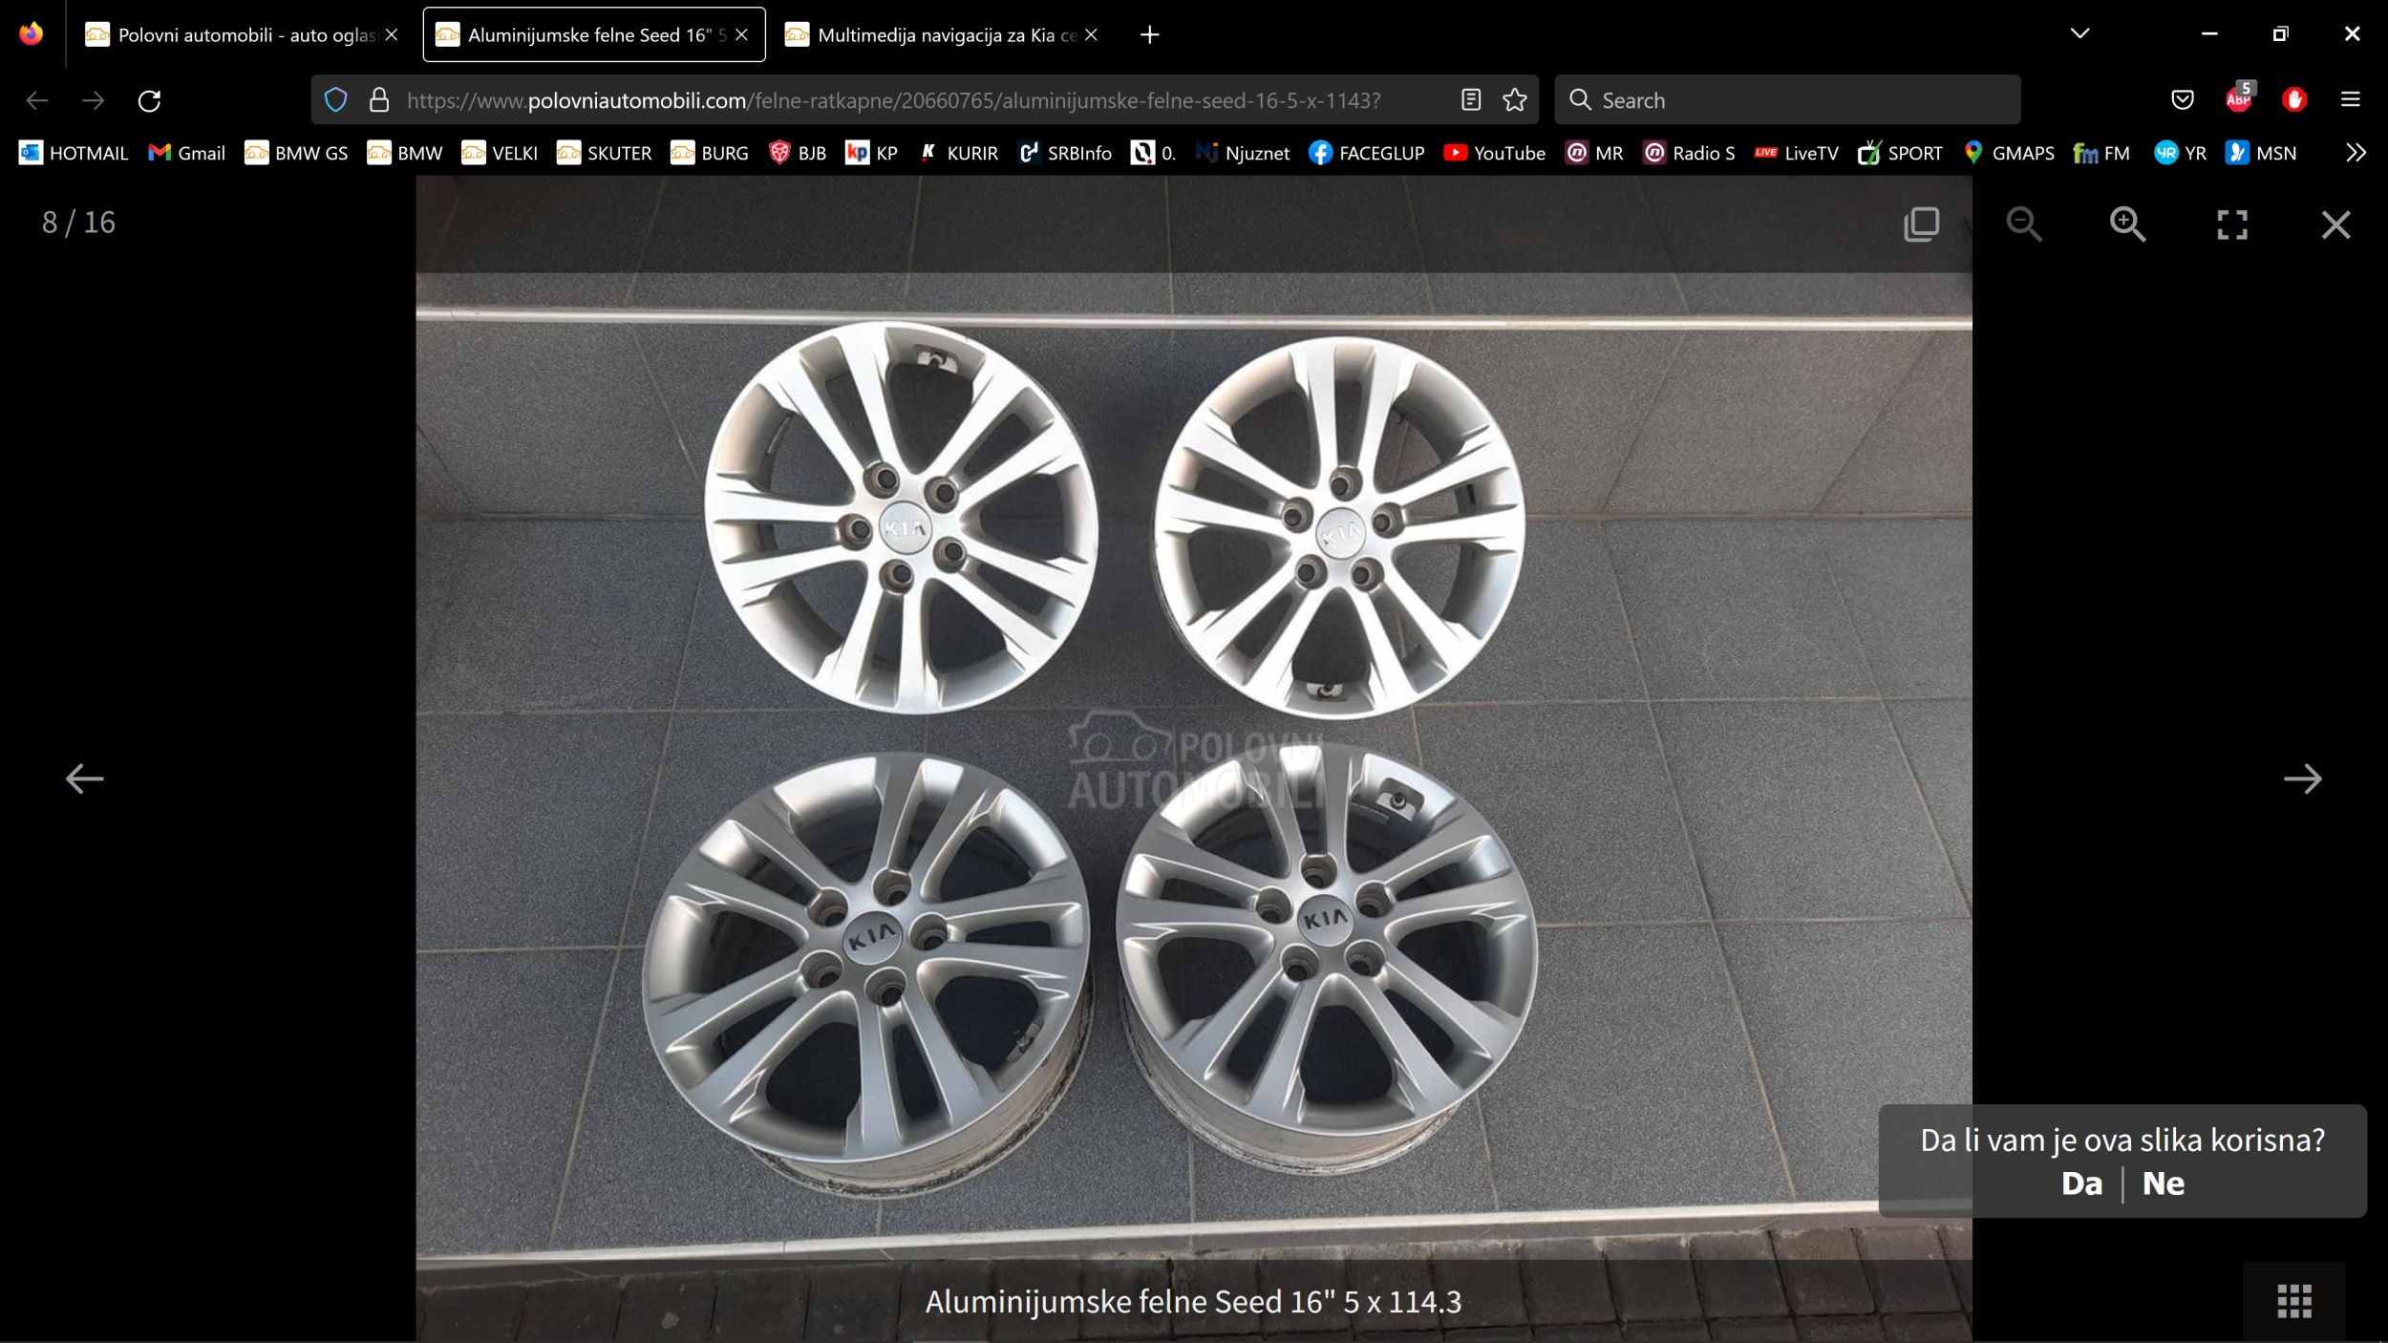The image size is (2388, 1343).
Task: Go forward one page
Action: [x=94, y=100]
